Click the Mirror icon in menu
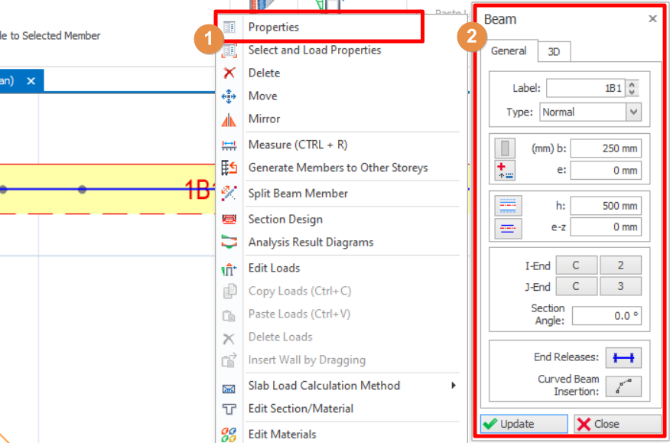The width and height of the screenshot is (670, 443). click(229, 119)
